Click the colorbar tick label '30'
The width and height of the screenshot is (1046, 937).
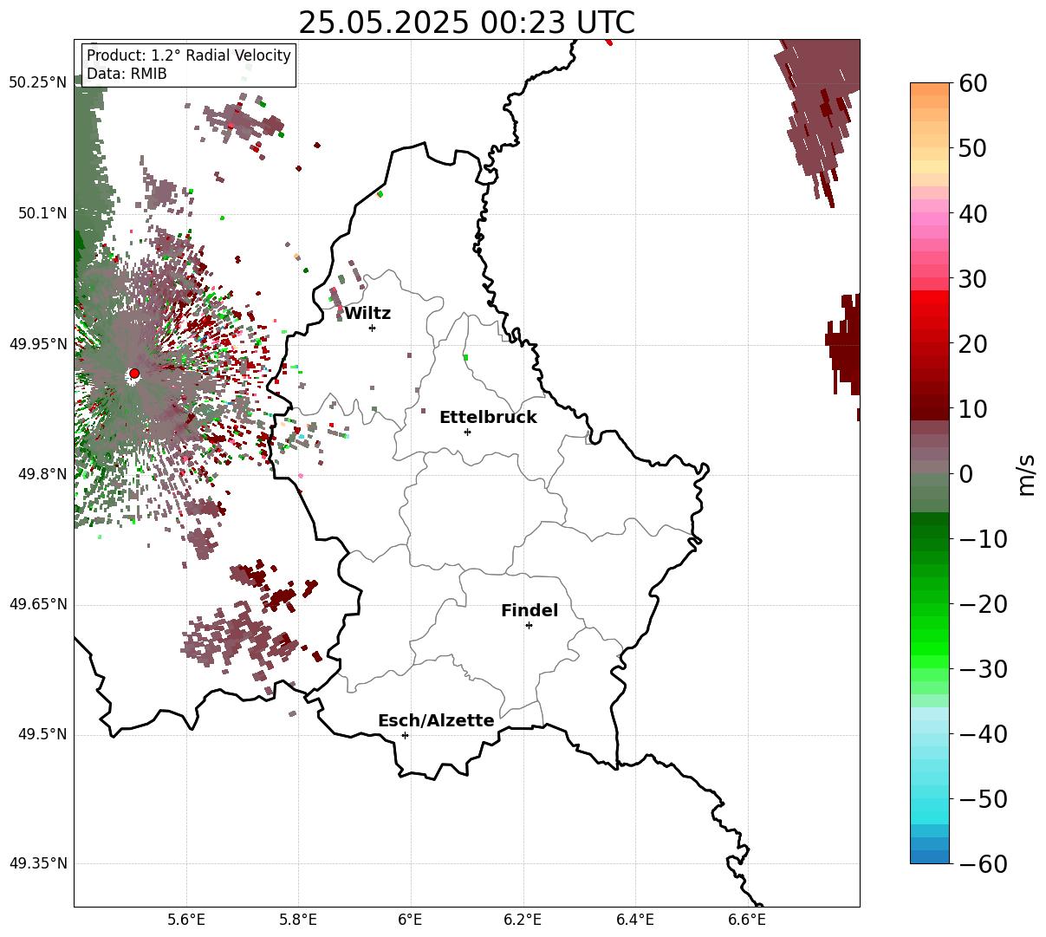(x=972, y=278)
